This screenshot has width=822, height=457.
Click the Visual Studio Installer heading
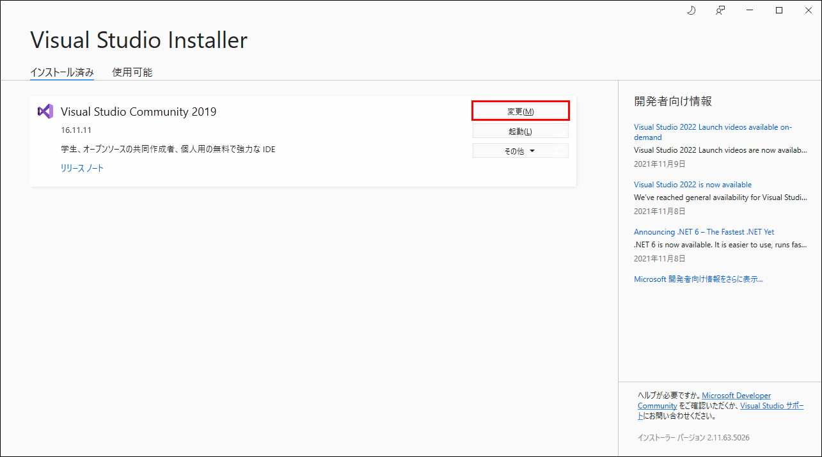(139, 40)
